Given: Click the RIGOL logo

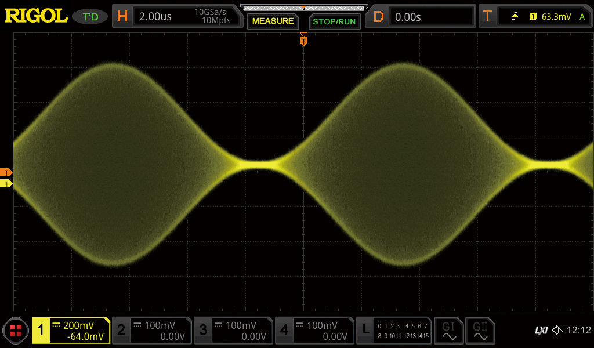Looking at the screenshot, I should point(37,16).
